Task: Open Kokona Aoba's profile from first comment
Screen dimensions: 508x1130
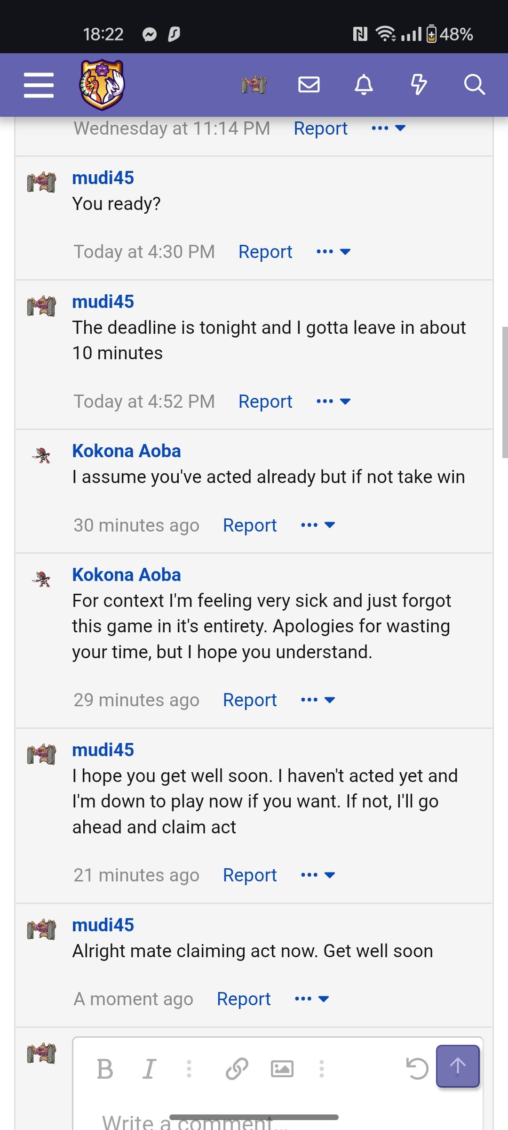Action: tap(127, 451)
